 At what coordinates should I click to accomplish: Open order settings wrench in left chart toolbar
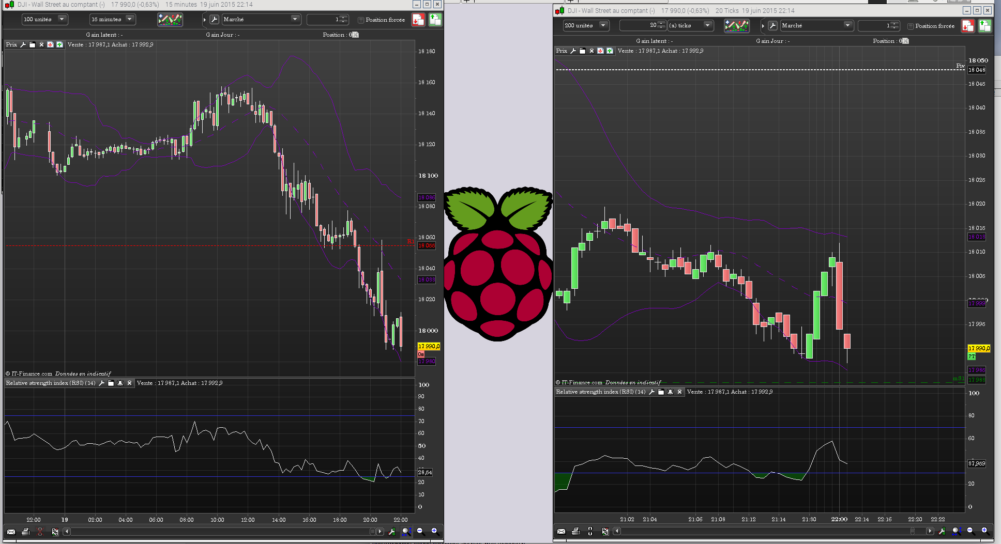(215, 20)
